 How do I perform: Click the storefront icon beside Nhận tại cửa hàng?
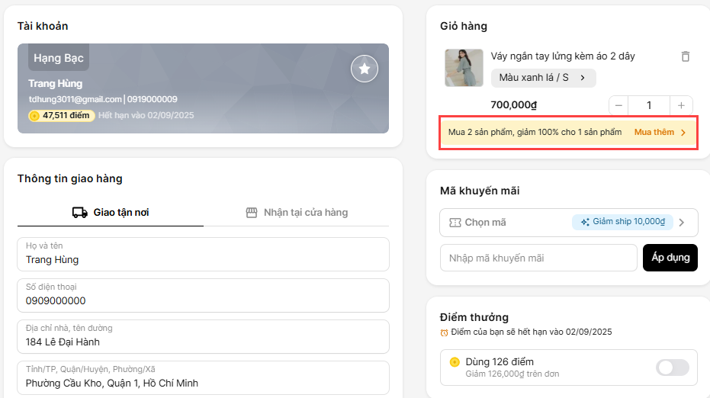tap(252, 213)
